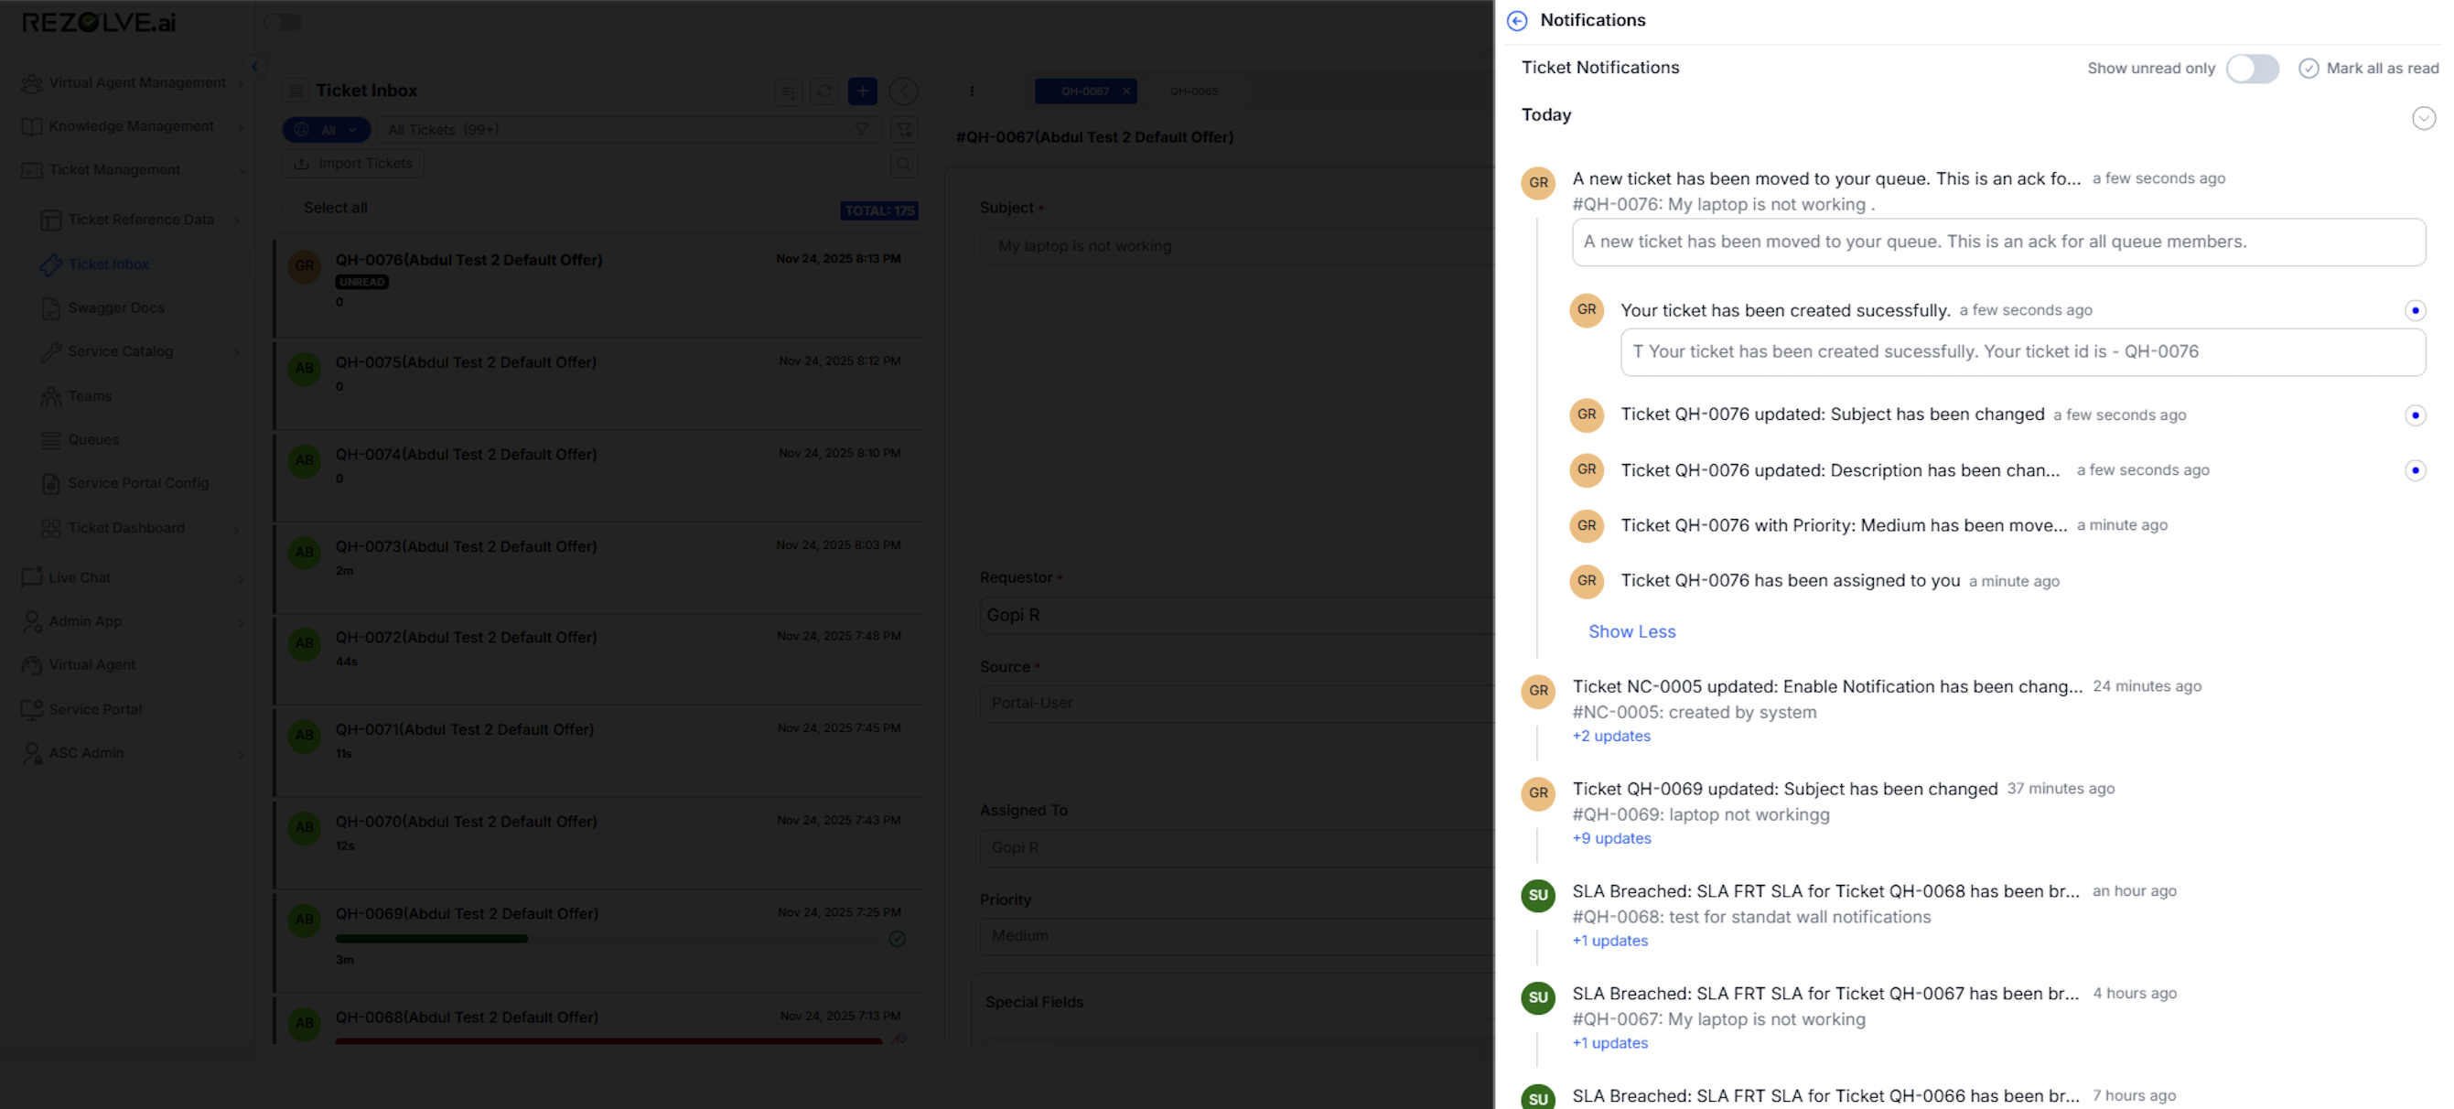Image resolution: width=2454 pixels, height=1109 pixels.
Task: Open Swagger Docs from sidebar
Action: [114, 307]
